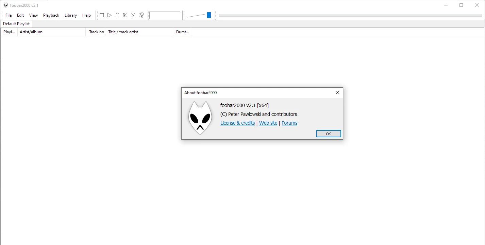Click the alien logo in About dialog
485x245 pixels.
[x=200, y=118]
